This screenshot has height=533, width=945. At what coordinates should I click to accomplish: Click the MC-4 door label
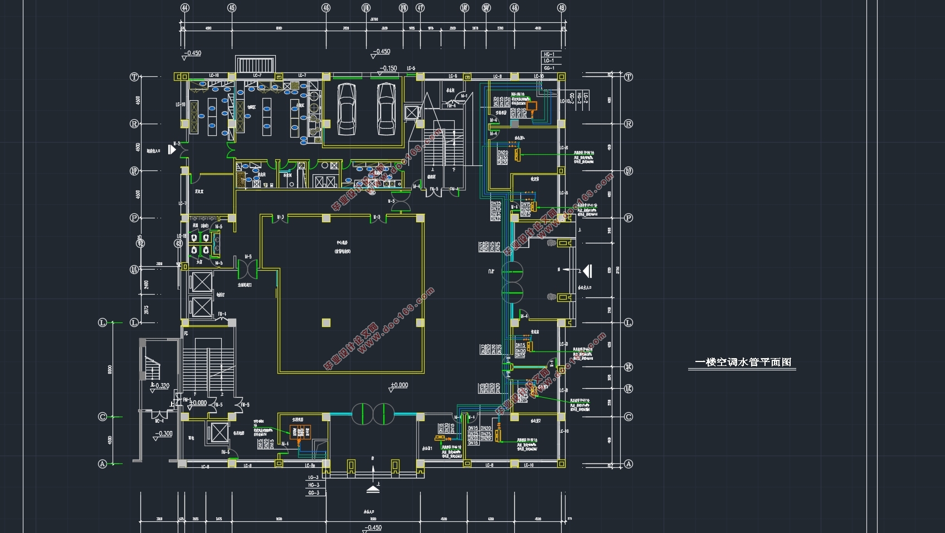point(159,422)
